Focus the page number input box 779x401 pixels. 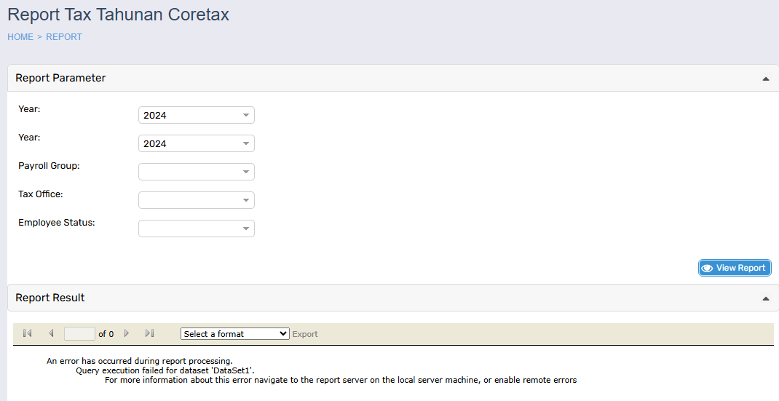point(79,334)
